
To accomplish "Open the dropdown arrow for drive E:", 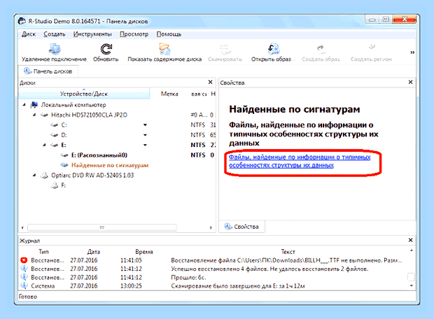I will click(145, 145).
